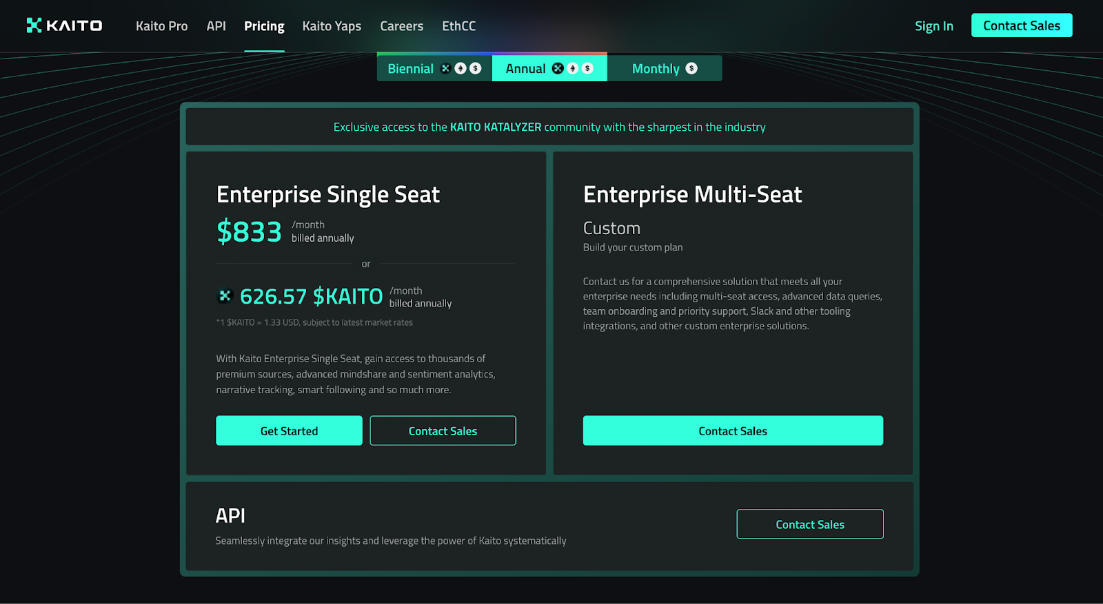Choose the Monthly billing tab
1103x604 pixels.
point(665,68)
